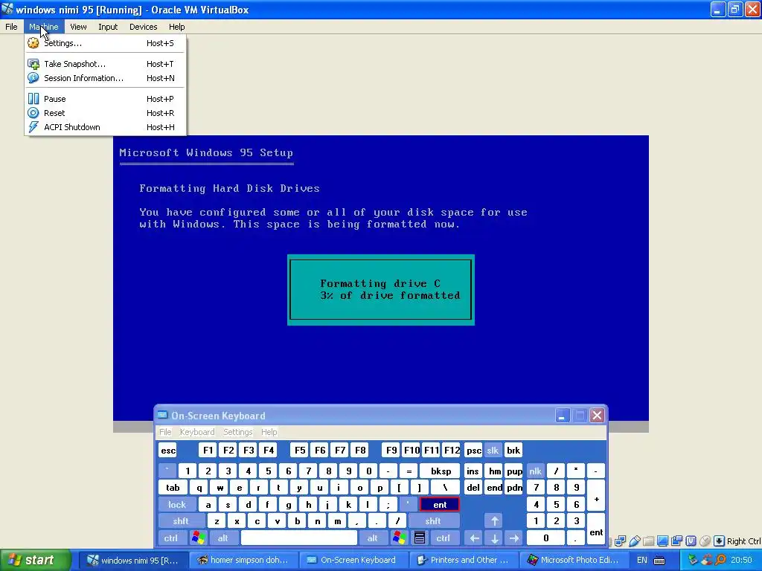Switch to homer simpson doh taskbar item
Screen dimensions: 762x571
click(243, 560)
